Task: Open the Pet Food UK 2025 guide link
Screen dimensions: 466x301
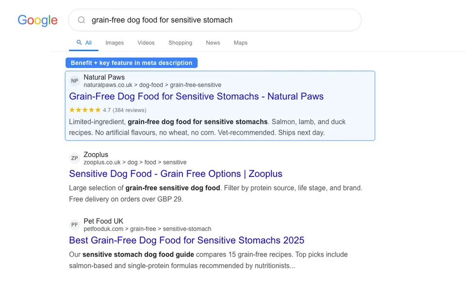Action: (186, 240)
